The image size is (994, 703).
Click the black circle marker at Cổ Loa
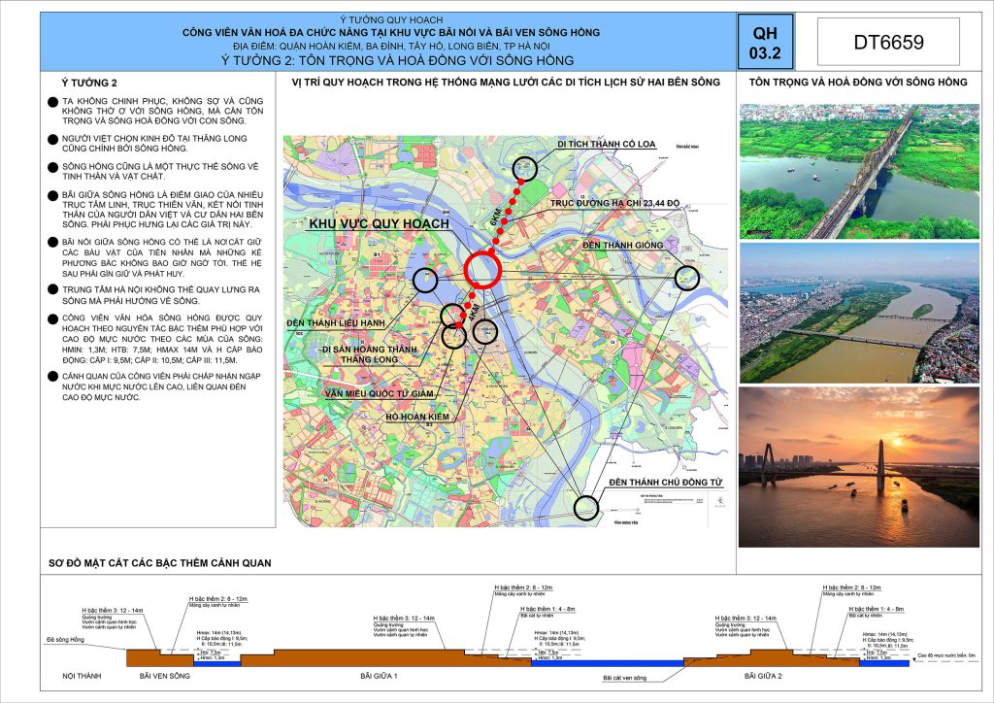tap(524, 170)
